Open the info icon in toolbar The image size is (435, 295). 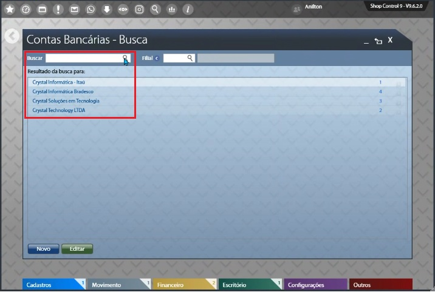[x=188, y=10]
